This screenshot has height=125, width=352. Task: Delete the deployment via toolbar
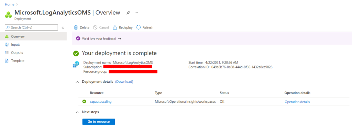pyautogui.click(x=82, y=27)
